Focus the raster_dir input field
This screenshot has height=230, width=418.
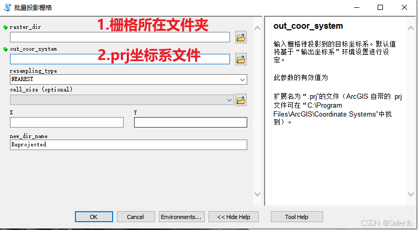point(120,37)
